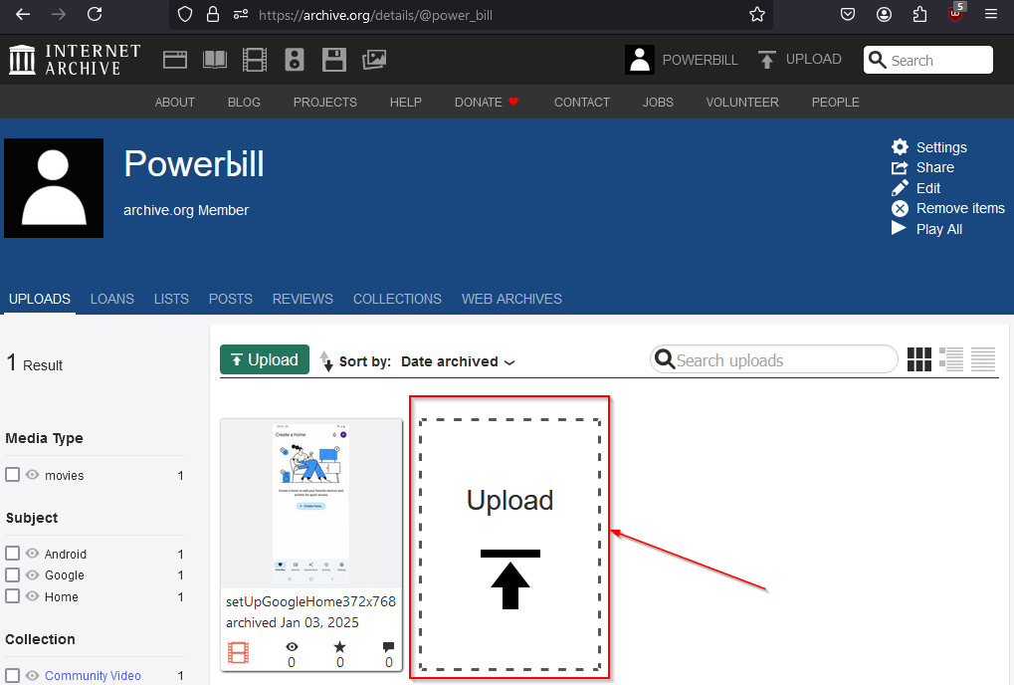Open the Images icon in navbar

(374, 60)
